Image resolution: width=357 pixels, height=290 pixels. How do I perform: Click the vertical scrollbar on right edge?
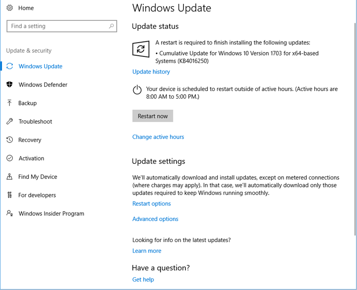[x=355, y=129]
